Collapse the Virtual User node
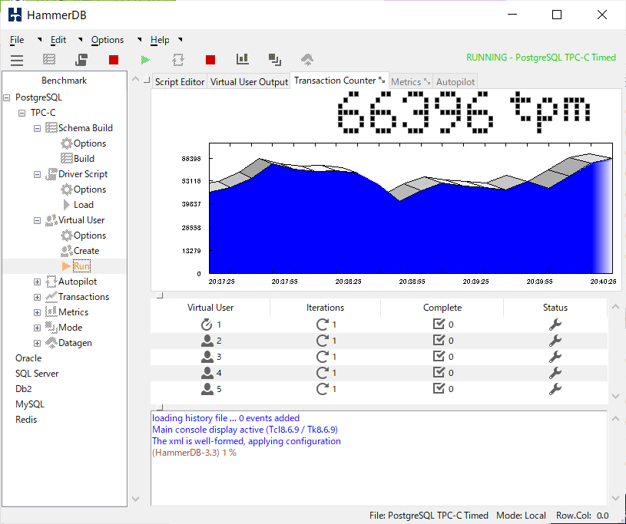This screenshot has width=626, height=524. 37,220
